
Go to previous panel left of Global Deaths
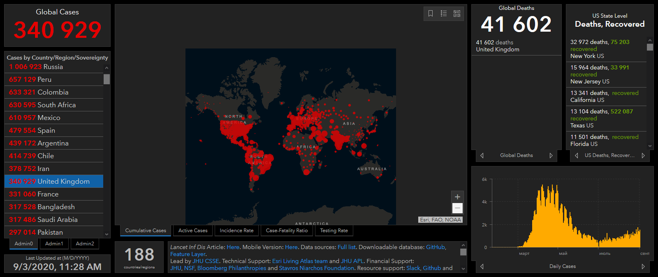point(482,155)
